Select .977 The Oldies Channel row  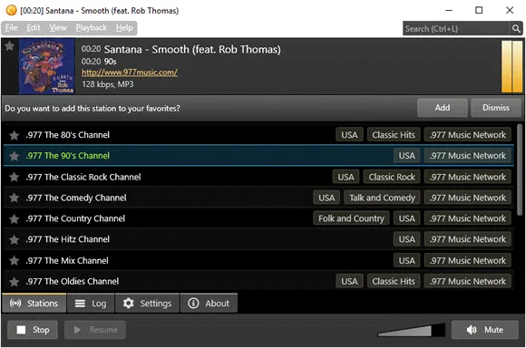pyautogui.click(x=258, y=282)
